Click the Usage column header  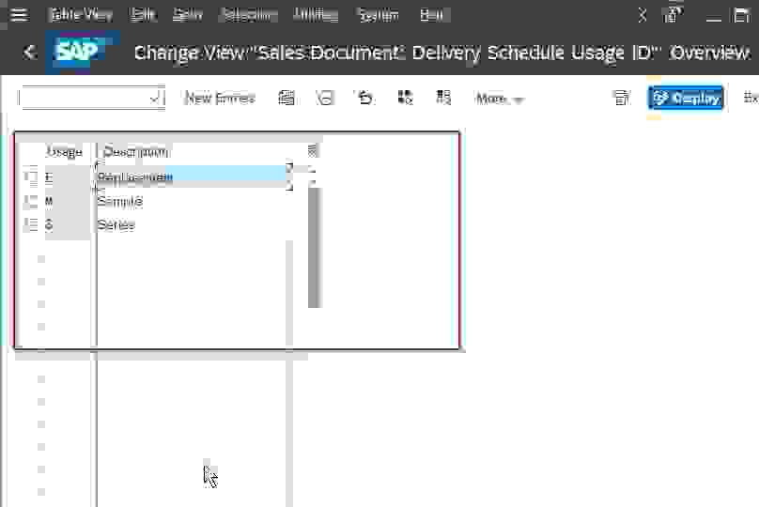point(65,152)
